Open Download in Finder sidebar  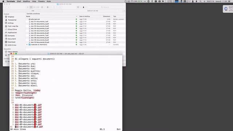tap(10, 42)
